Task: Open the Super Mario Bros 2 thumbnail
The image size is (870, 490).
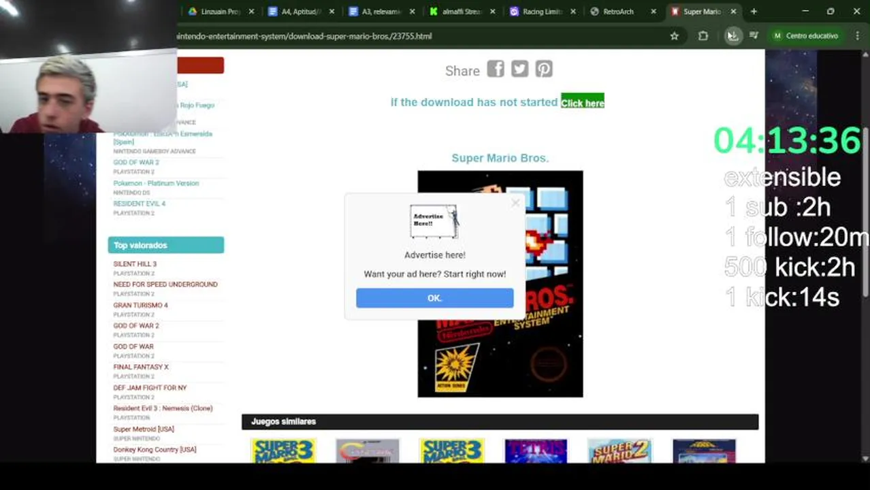Action: [x=619, y=451]
